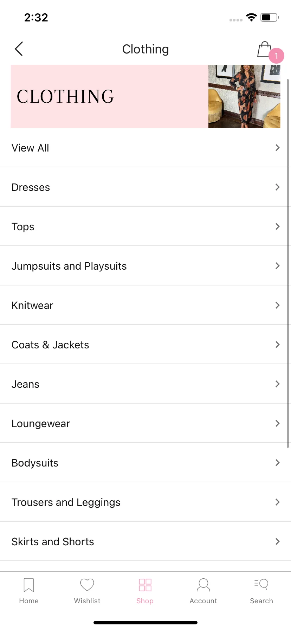Click the vertical scrollbar on right edge
Viewport: 291px width, 630px height.
tap(288, 264)
